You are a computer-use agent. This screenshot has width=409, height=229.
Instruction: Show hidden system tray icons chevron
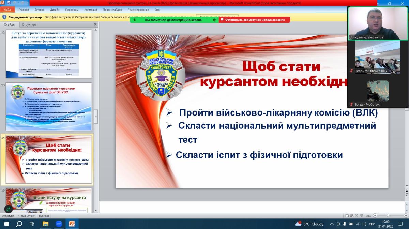click(x=332, y=224)
